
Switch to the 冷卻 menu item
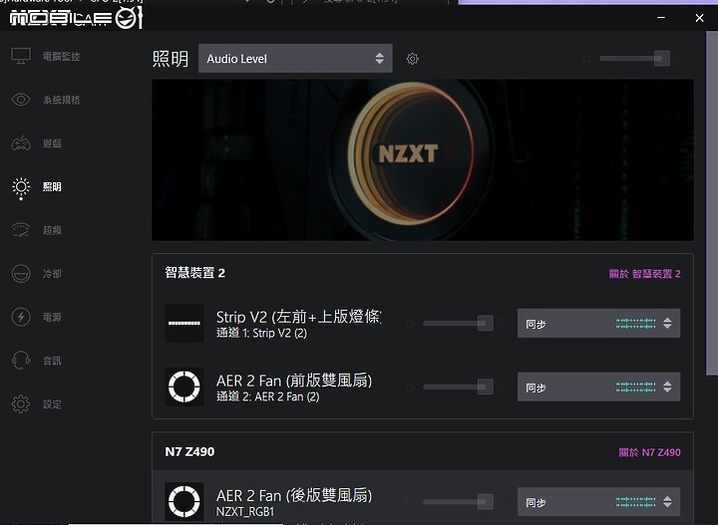click(x=52, y=274)
